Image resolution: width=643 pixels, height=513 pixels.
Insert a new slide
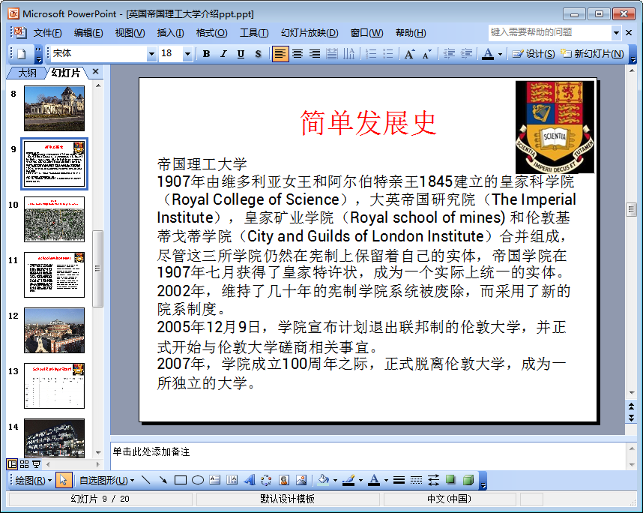pyautogui.click(x=592, y=54)
